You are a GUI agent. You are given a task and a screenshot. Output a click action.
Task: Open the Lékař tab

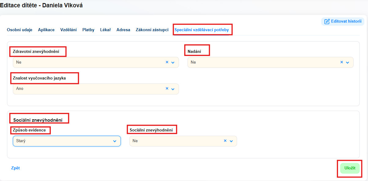pyautogui.click(x=106, y=30)
